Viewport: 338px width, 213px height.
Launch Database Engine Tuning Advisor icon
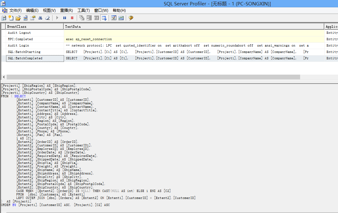click(114, 18)
